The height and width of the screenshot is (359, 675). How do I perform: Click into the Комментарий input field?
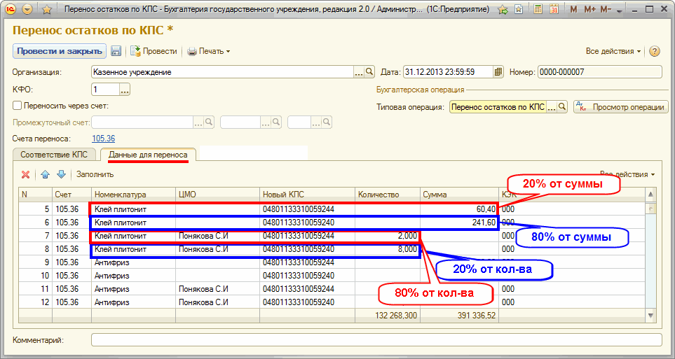376,340
